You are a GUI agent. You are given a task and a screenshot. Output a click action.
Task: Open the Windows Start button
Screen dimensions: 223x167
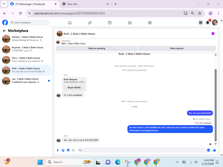tap(40, 162)
